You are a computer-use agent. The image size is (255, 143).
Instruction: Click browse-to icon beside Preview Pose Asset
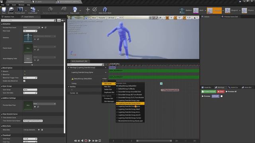(x=45, y=27)
